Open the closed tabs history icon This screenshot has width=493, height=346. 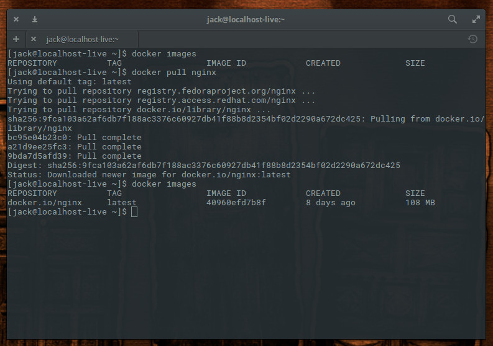tap(472, 39)
